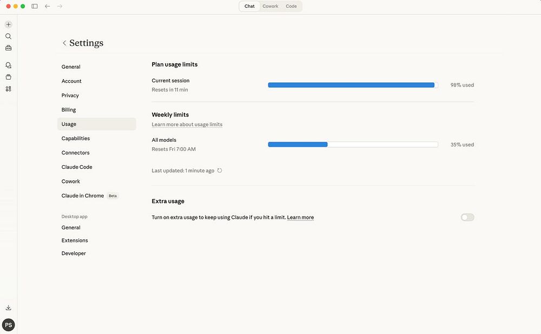Go forward with the right arrow
The height and width of the screenshot is (334, 541).
pos(60,6)
